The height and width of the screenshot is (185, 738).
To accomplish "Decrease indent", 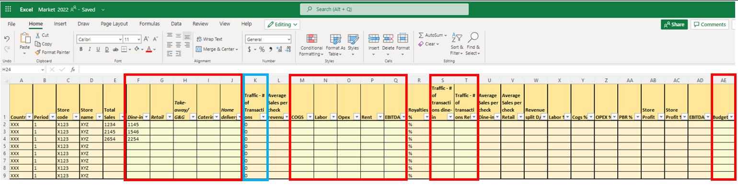I will pyautogui.click(x=170, y=54).
